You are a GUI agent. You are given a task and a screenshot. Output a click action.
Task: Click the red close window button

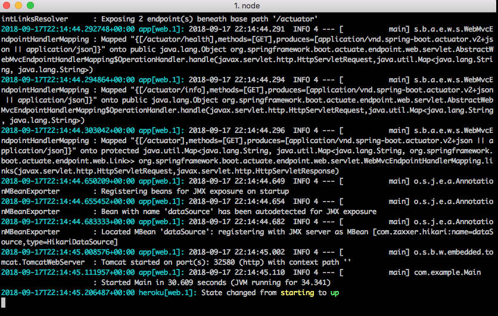tap(7, 5)
